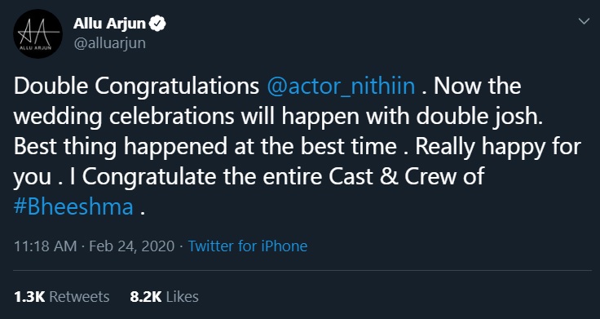Click the 8.2K like count number
Image resolution: width=600 pixels, height=319 pixels.
pyautogui.click(x=146, y=297)
